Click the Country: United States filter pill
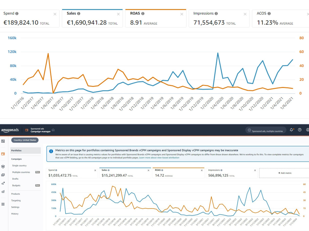Viewport: 309px width, 231px height. click(x=25, y=140)
